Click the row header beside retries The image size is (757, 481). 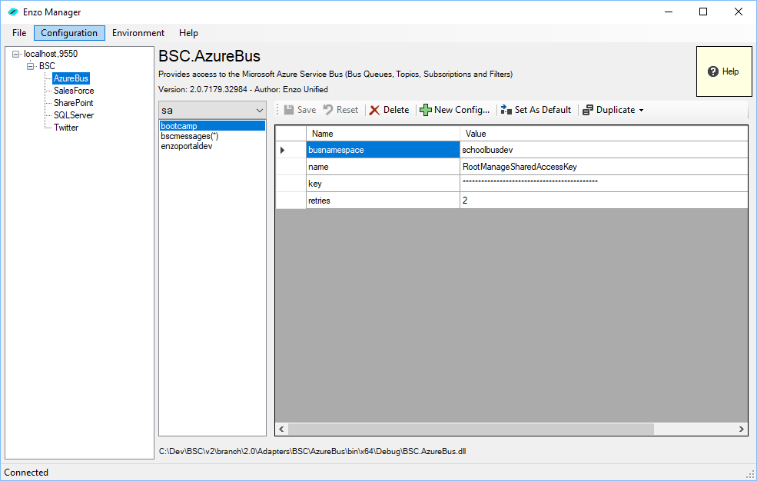(x=291, y=201)
